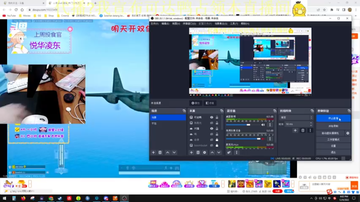This screenshot has height=202, width=360.
Task: Pop out the Sources dock panel
Action: 221,111
